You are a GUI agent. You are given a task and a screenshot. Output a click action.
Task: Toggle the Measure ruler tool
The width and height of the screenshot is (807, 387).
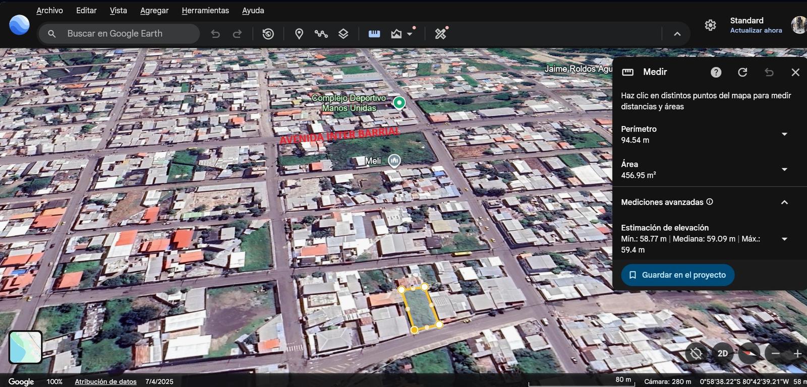click(374, 34)
